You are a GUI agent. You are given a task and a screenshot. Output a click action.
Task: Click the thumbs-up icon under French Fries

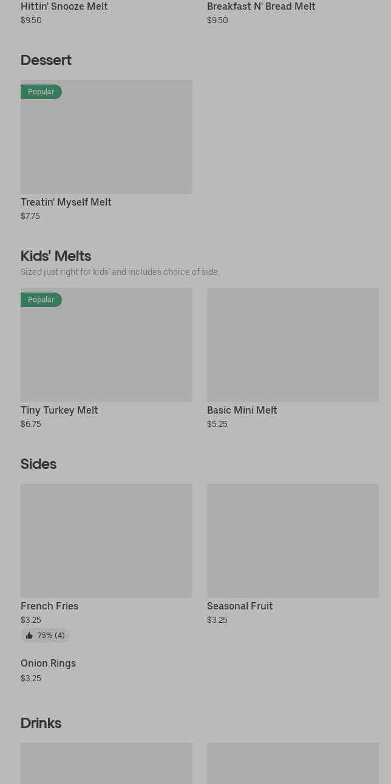tap(29, 636)
